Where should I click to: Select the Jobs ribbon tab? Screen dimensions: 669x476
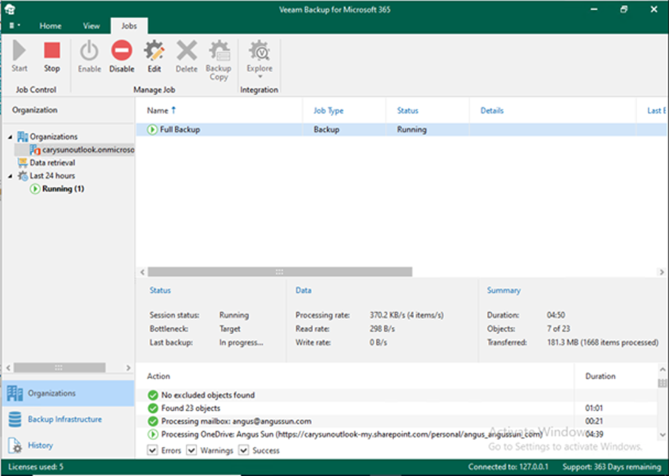click(129, 26)
